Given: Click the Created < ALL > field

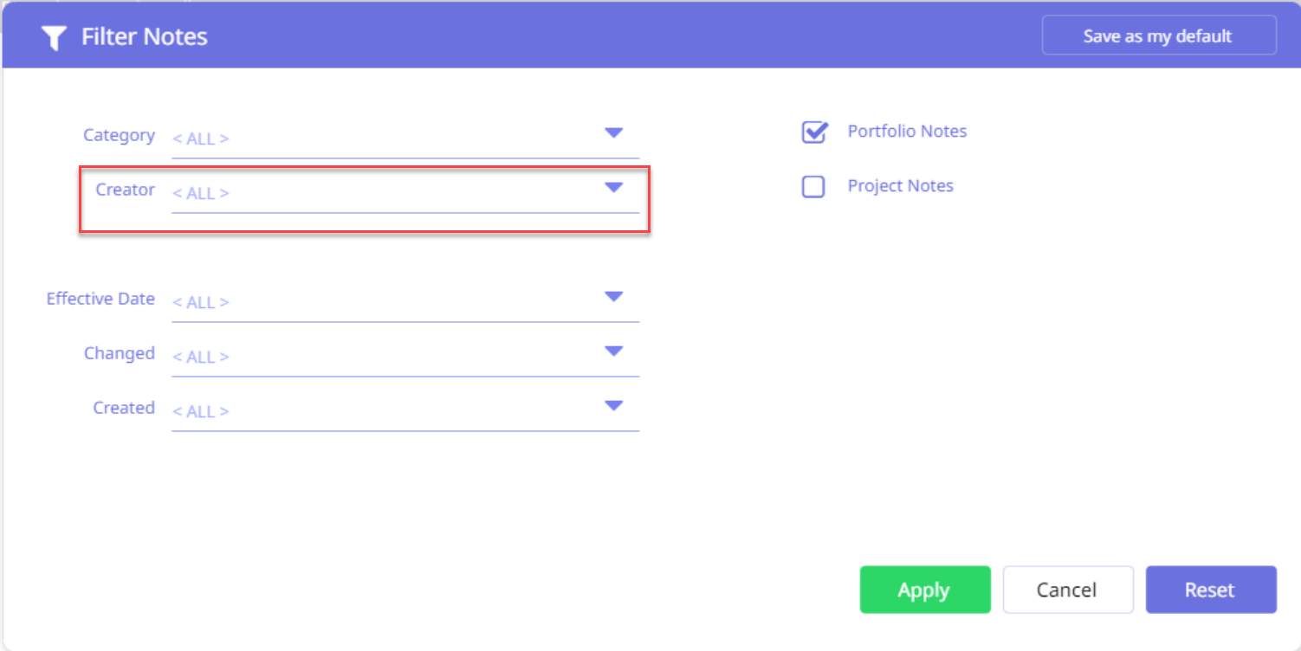Looking at the screenshot, I should coord(381,411).
